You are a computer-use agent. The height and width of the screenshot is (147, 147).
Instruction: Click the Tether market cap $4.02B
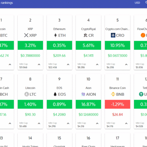click(139, 126)
